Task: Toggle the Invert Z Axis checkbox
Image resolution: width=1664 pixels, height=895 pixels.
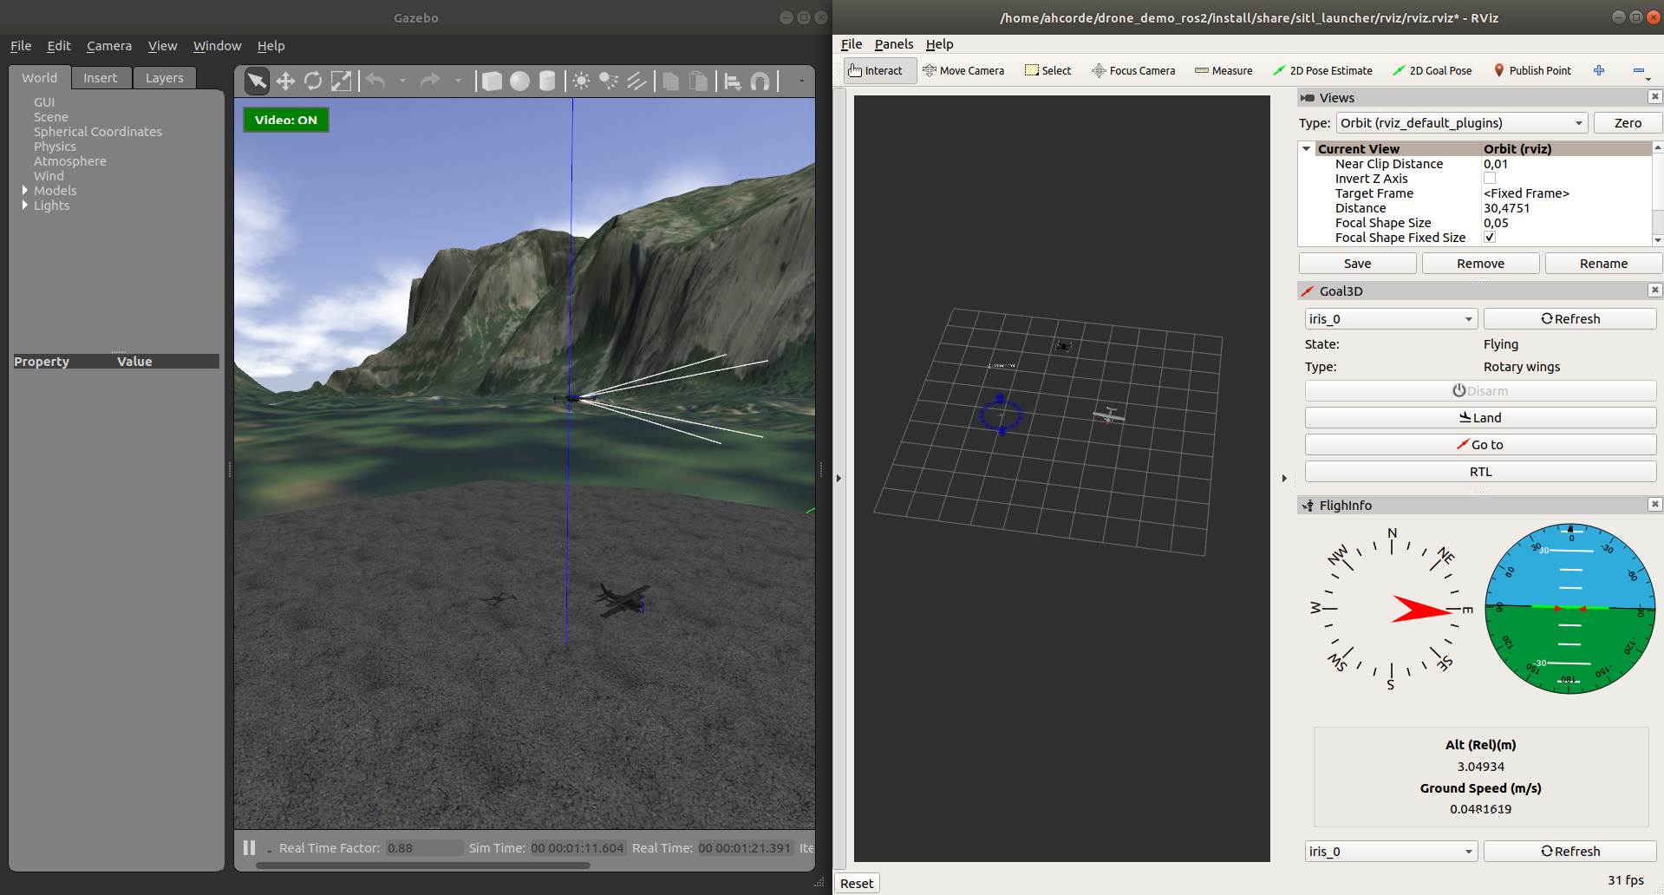Action: pos(1490,178)
